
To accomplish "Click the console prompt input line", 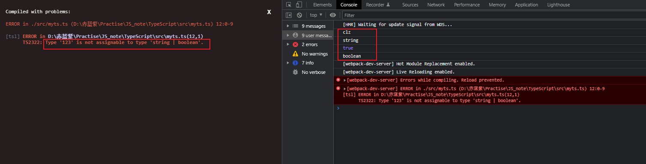I will (x=493, y=108).
